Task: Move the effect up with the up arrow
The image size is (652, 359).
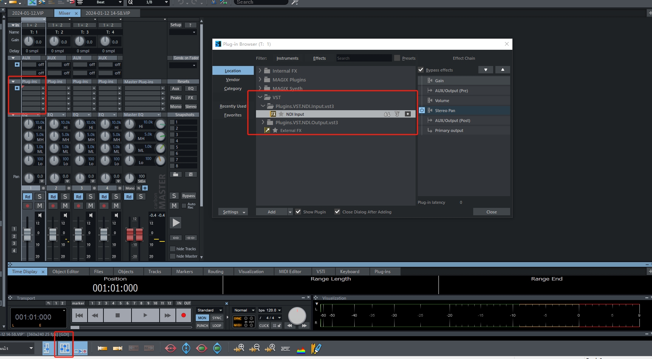Action: click(x=502, y=70)
